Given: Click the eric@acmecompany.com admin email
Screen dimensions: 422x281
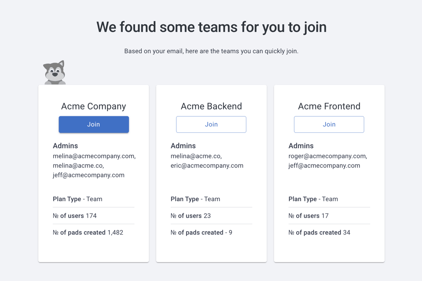Looking at the screenshot, I should 207,166.
